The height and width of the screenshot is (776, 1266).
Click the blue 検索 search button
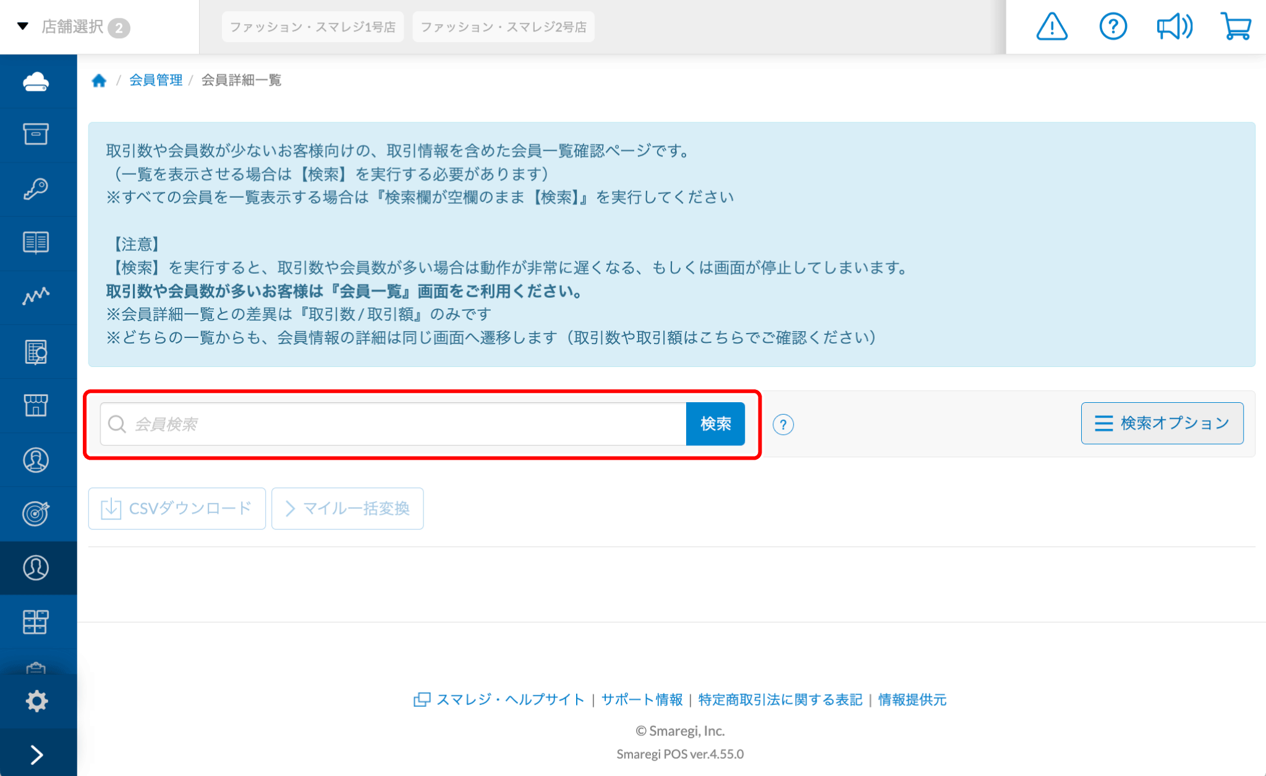point(715,424)
